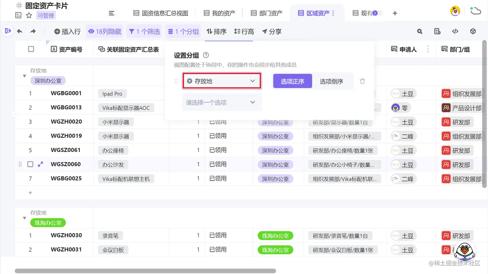Check the checkbox on row WGSZ0060
This screenshot has width=488, height=274.
(x=30, y=164)
